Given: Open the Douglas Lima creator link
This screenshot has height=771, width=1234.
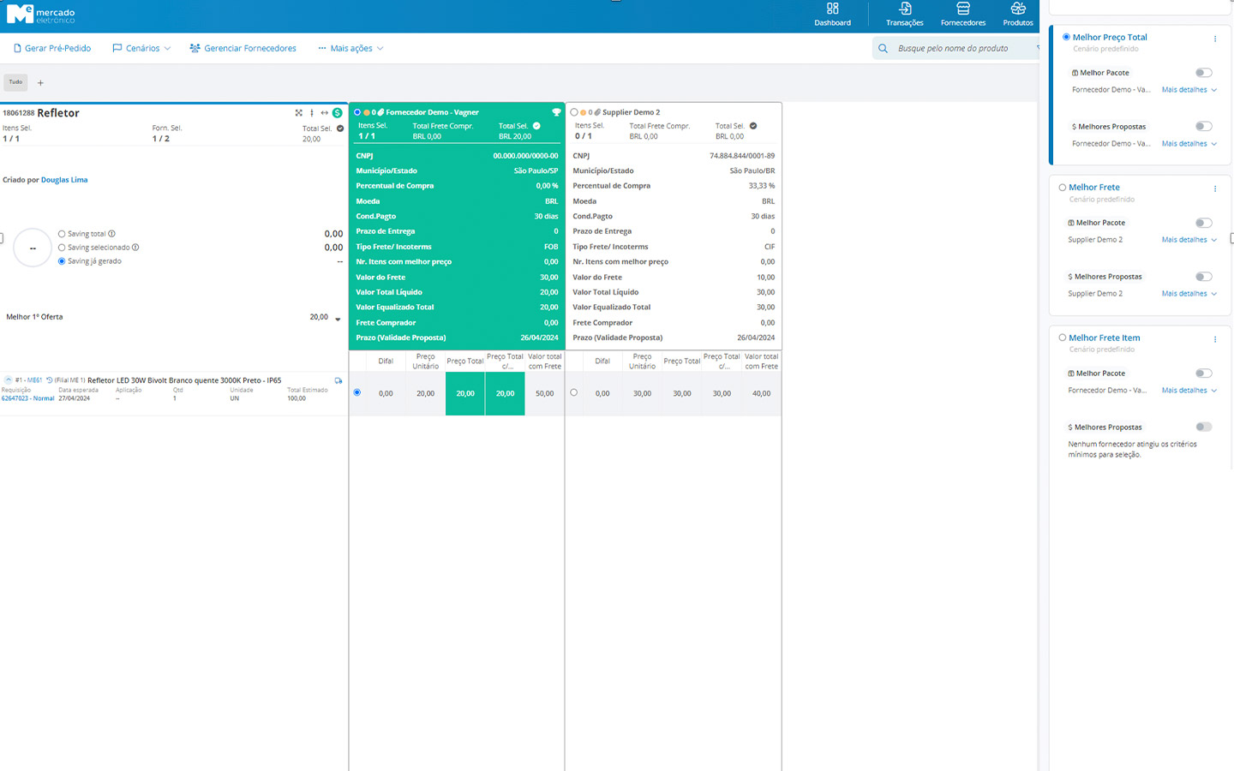Looking at the screenshot, I should pyautogui.click(x=64, y=180).
